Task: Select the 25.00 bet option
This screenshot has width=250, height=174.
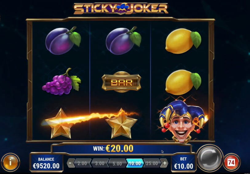Action: click(x=152, y=163)
